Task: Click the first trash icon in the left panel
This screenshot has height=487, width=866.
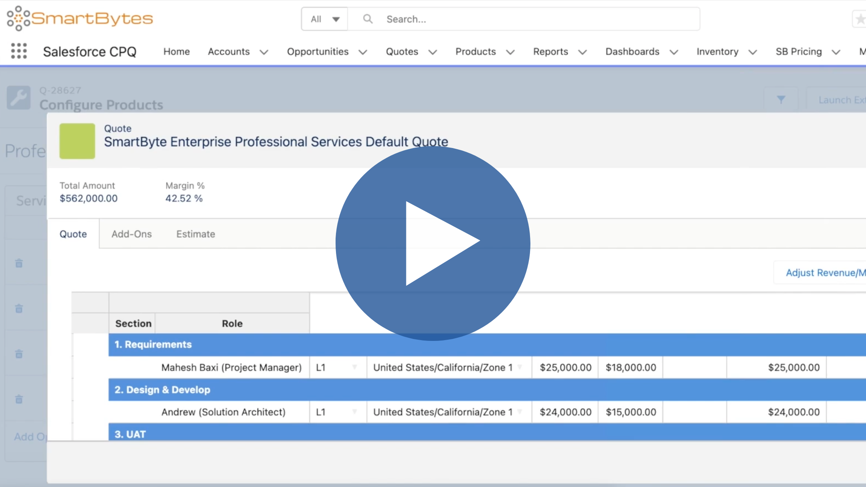Action: tap(19, 263)
